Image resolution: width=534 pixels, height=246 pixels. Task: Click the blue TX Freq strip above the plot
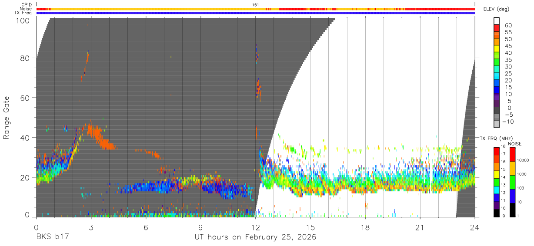coord(256,13)
